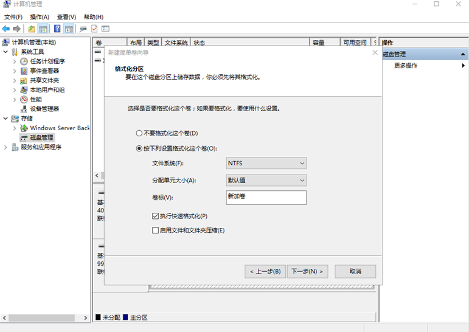Click the 上一步(B) back button

[265, 272]
